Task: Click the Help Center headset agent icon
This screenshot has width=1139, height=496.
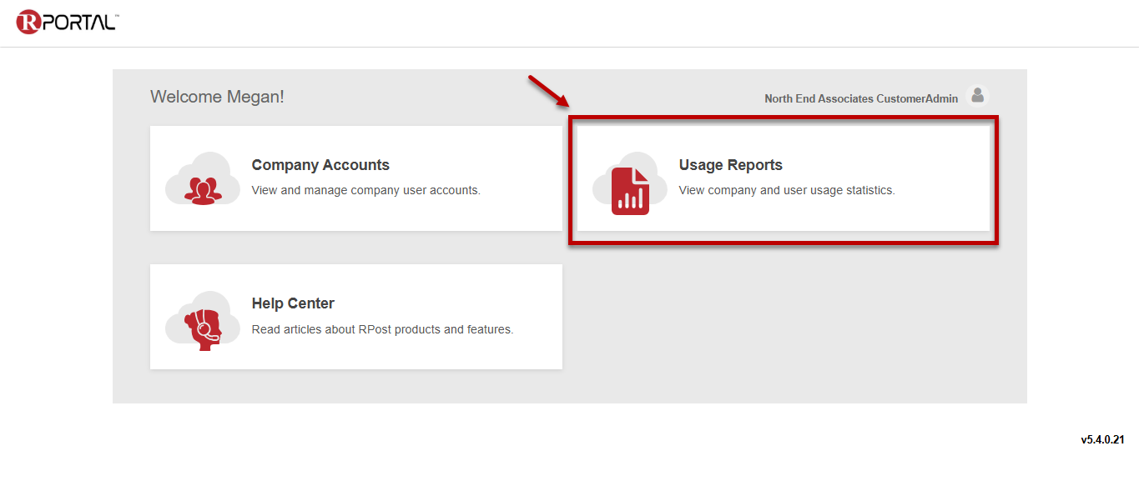Action: click(x=204, y=327)
